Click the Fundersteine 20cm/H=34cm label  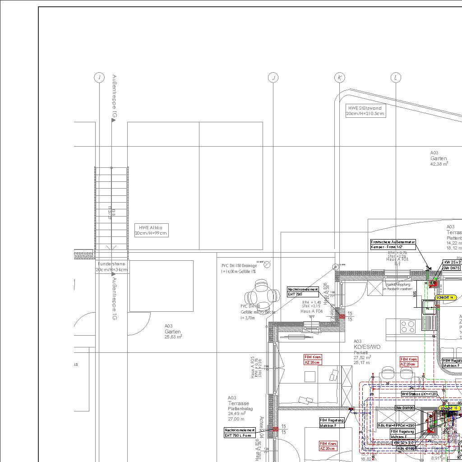coord(111,267)
